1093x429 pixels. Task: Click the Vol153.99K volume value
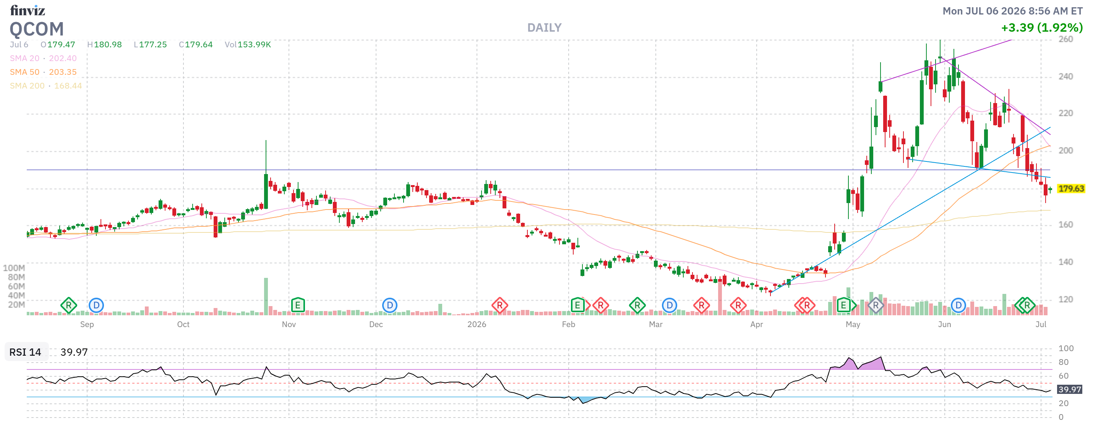coord(248,45)
